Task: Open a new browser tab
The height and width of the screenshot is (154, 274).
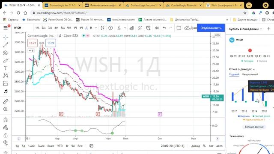Action: (x=249, y=6)
